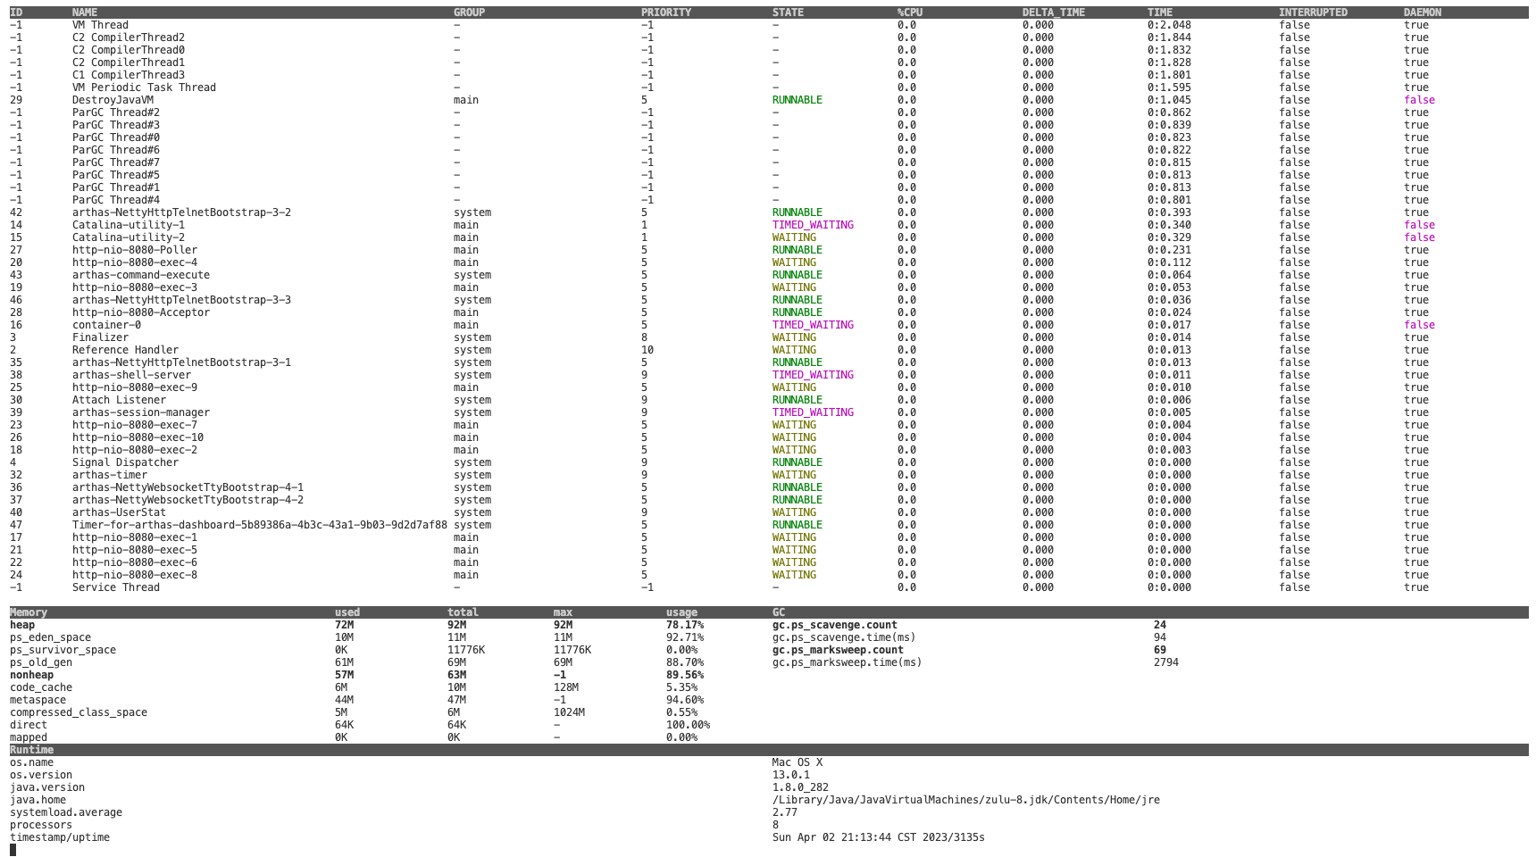Select the gc.ps_marksweep.time(ms) label
The width and height of the screenshot is (1536, 857).
point(847,662)
